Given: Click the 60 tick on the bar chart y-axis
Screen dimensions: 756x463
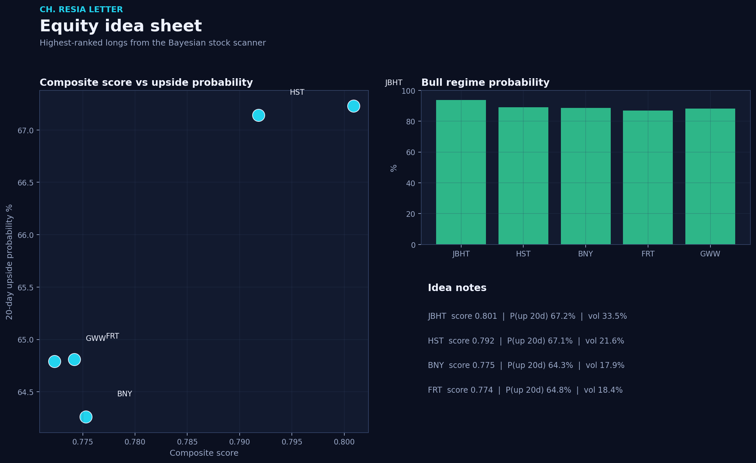Looking at the screenshot, I should [411, 152].
